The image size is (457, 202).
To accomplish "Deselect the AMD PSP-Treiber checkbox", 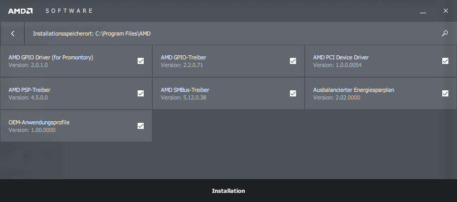I will (x=141, y=93).
